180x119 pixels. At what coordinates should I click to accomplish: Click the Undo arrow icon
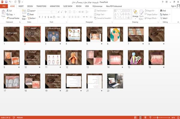[x=10, y=2]
